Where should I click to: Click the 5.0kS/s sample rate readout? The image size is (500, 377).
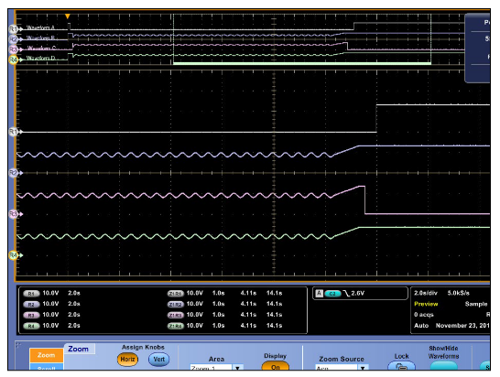pos(459,293)
